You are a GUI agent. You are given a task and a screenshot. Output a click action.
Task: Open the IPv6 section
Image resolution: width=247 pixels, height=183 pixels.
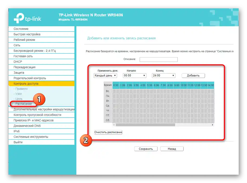tap(41, 131)
